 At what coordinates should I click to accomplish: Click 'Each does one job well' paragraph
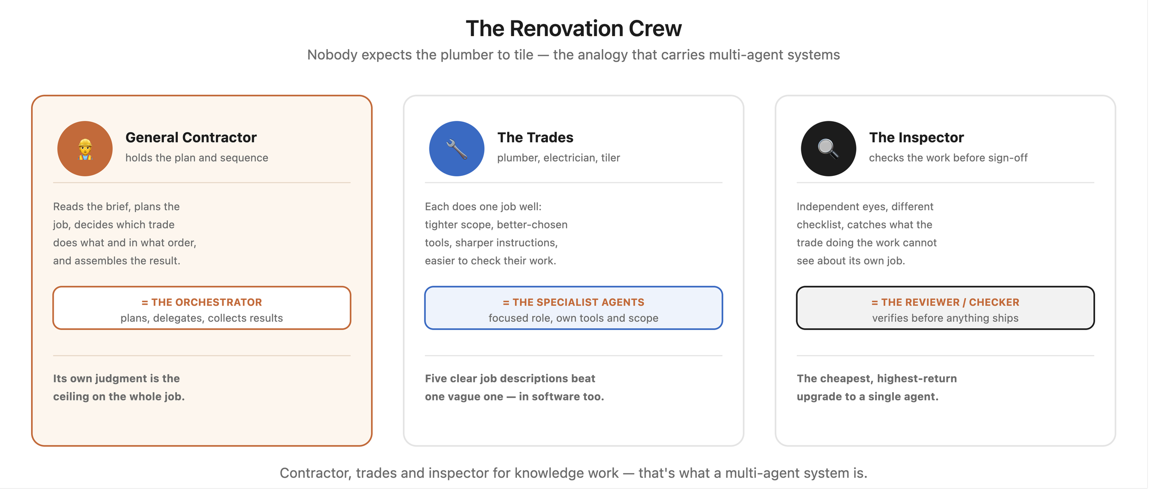pyautogui.click(x=496, y=234)
